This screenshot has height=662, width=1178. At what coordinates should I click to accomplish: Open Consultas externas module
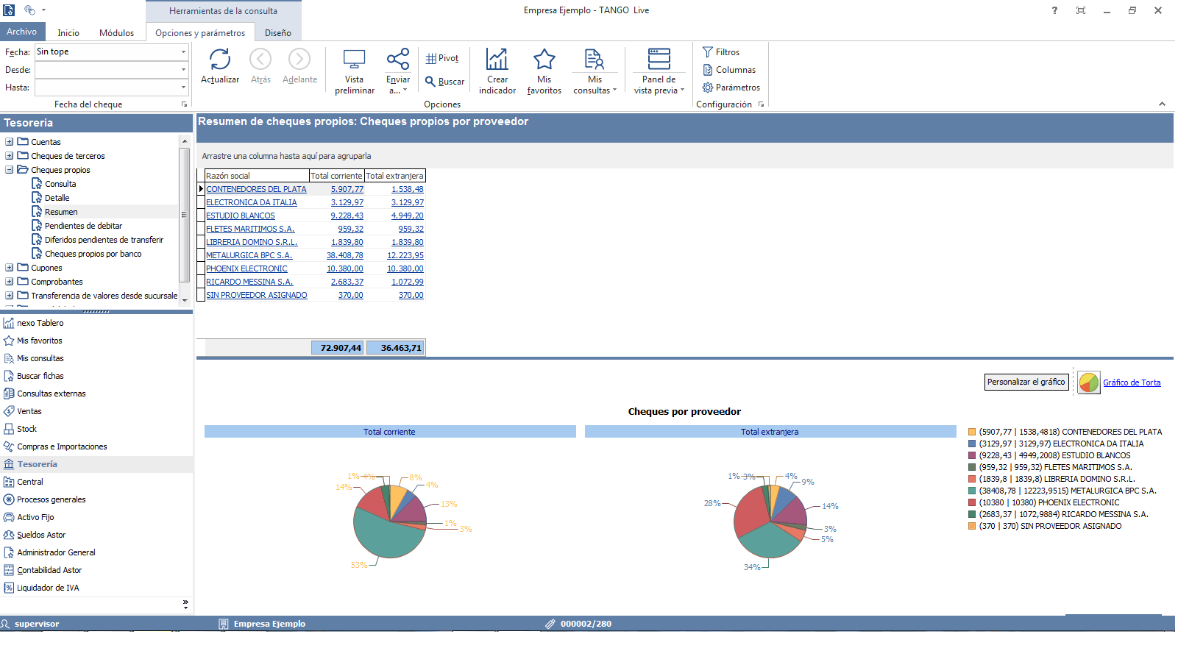[x=44, y=394]
